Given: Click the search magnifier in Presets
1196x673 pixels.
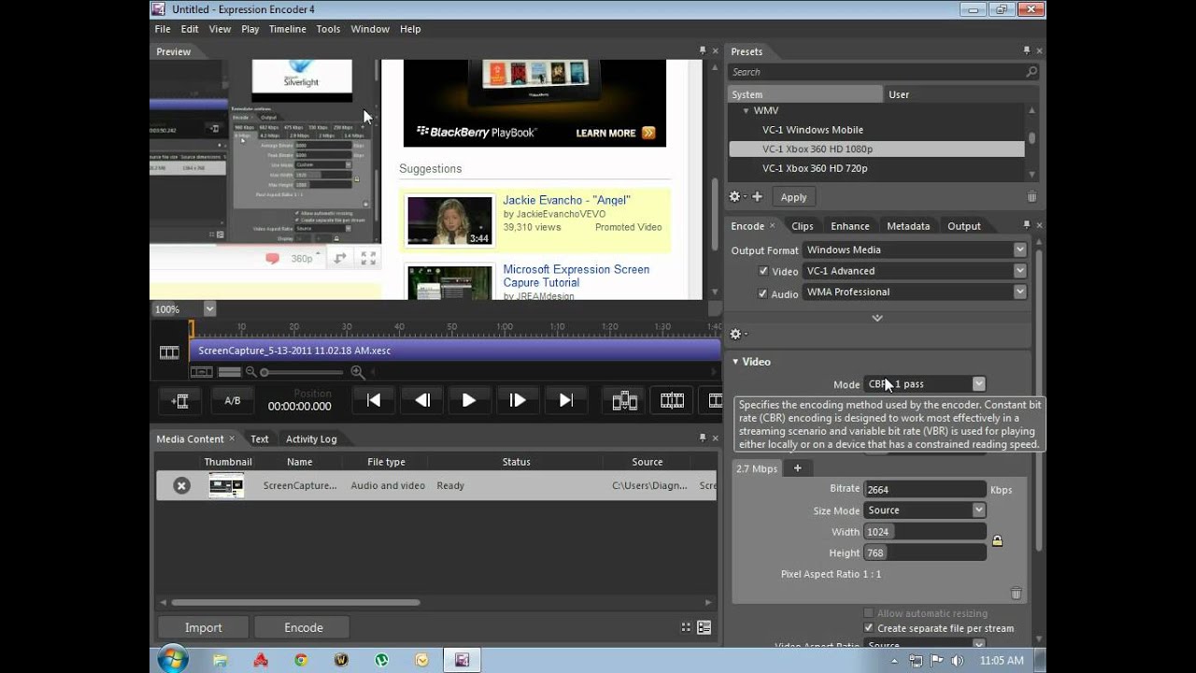Looking at the screenshot, I should 1032,72.
